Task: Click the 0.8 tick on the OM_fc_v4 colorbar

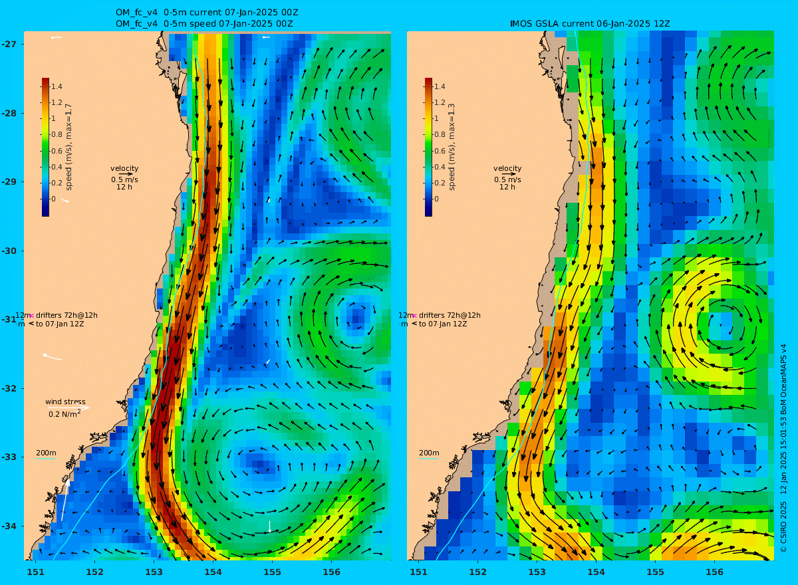Action: (57, 134)
